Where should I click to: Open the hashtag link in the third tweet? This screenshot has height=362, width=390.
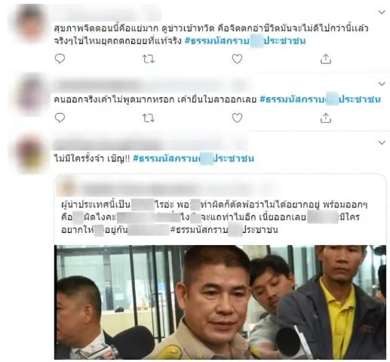tap(193, 158)
